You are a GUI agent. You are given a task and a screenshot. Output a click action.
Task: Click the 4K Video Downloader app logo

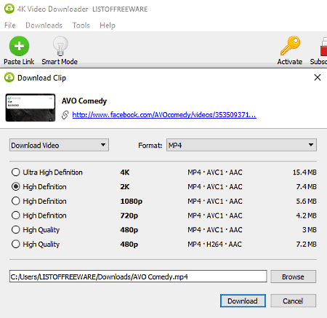click(9, 9)
